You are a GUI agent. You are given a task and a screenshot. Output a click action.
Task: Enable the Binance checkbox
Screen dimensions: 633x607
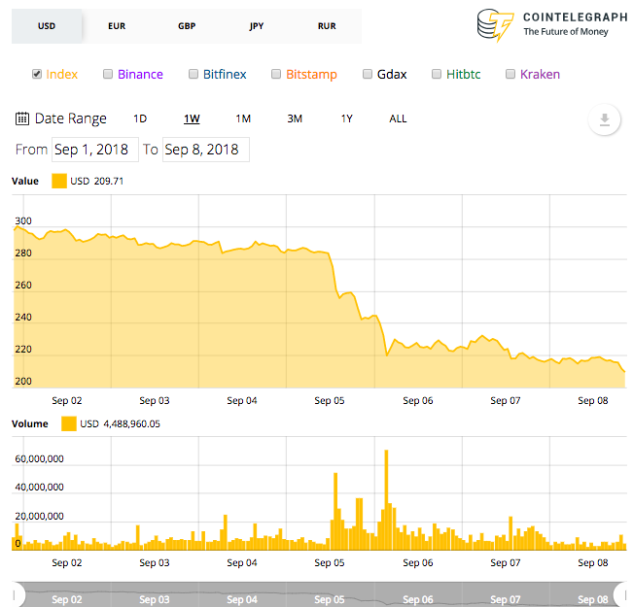[x=108, y=74]
